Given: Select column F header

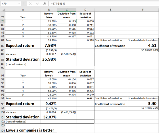Looking at the screenshot, I should coord(143,10).
